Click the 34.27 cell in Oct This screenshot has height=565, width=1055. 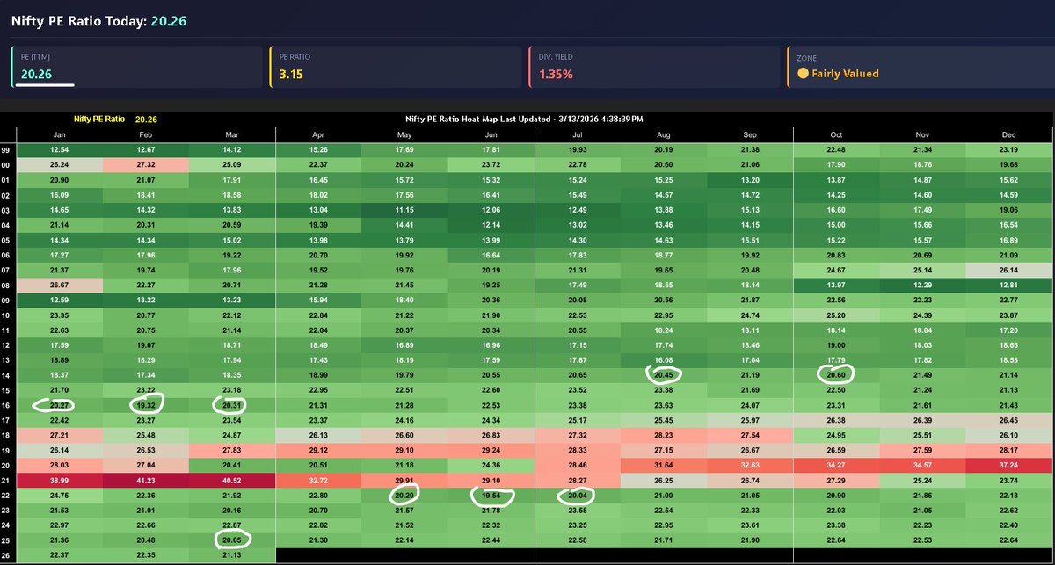point(836,466)
